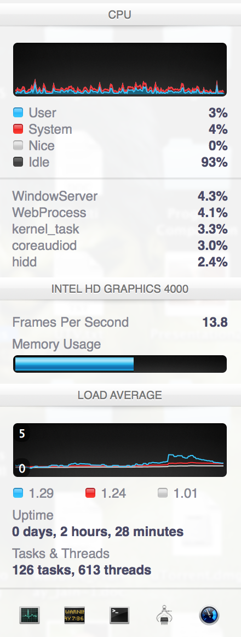Image resolution: width=241 pixels, height=637 pixels.
Task: Click the blue gauge iStat Menus icon
Action: point(209,615)
